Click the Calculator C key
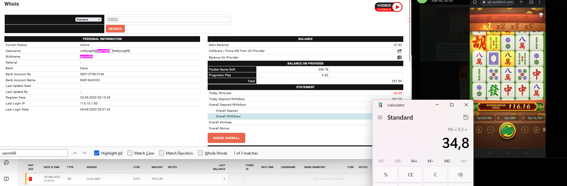567x186 pixels. pos(435,175)
